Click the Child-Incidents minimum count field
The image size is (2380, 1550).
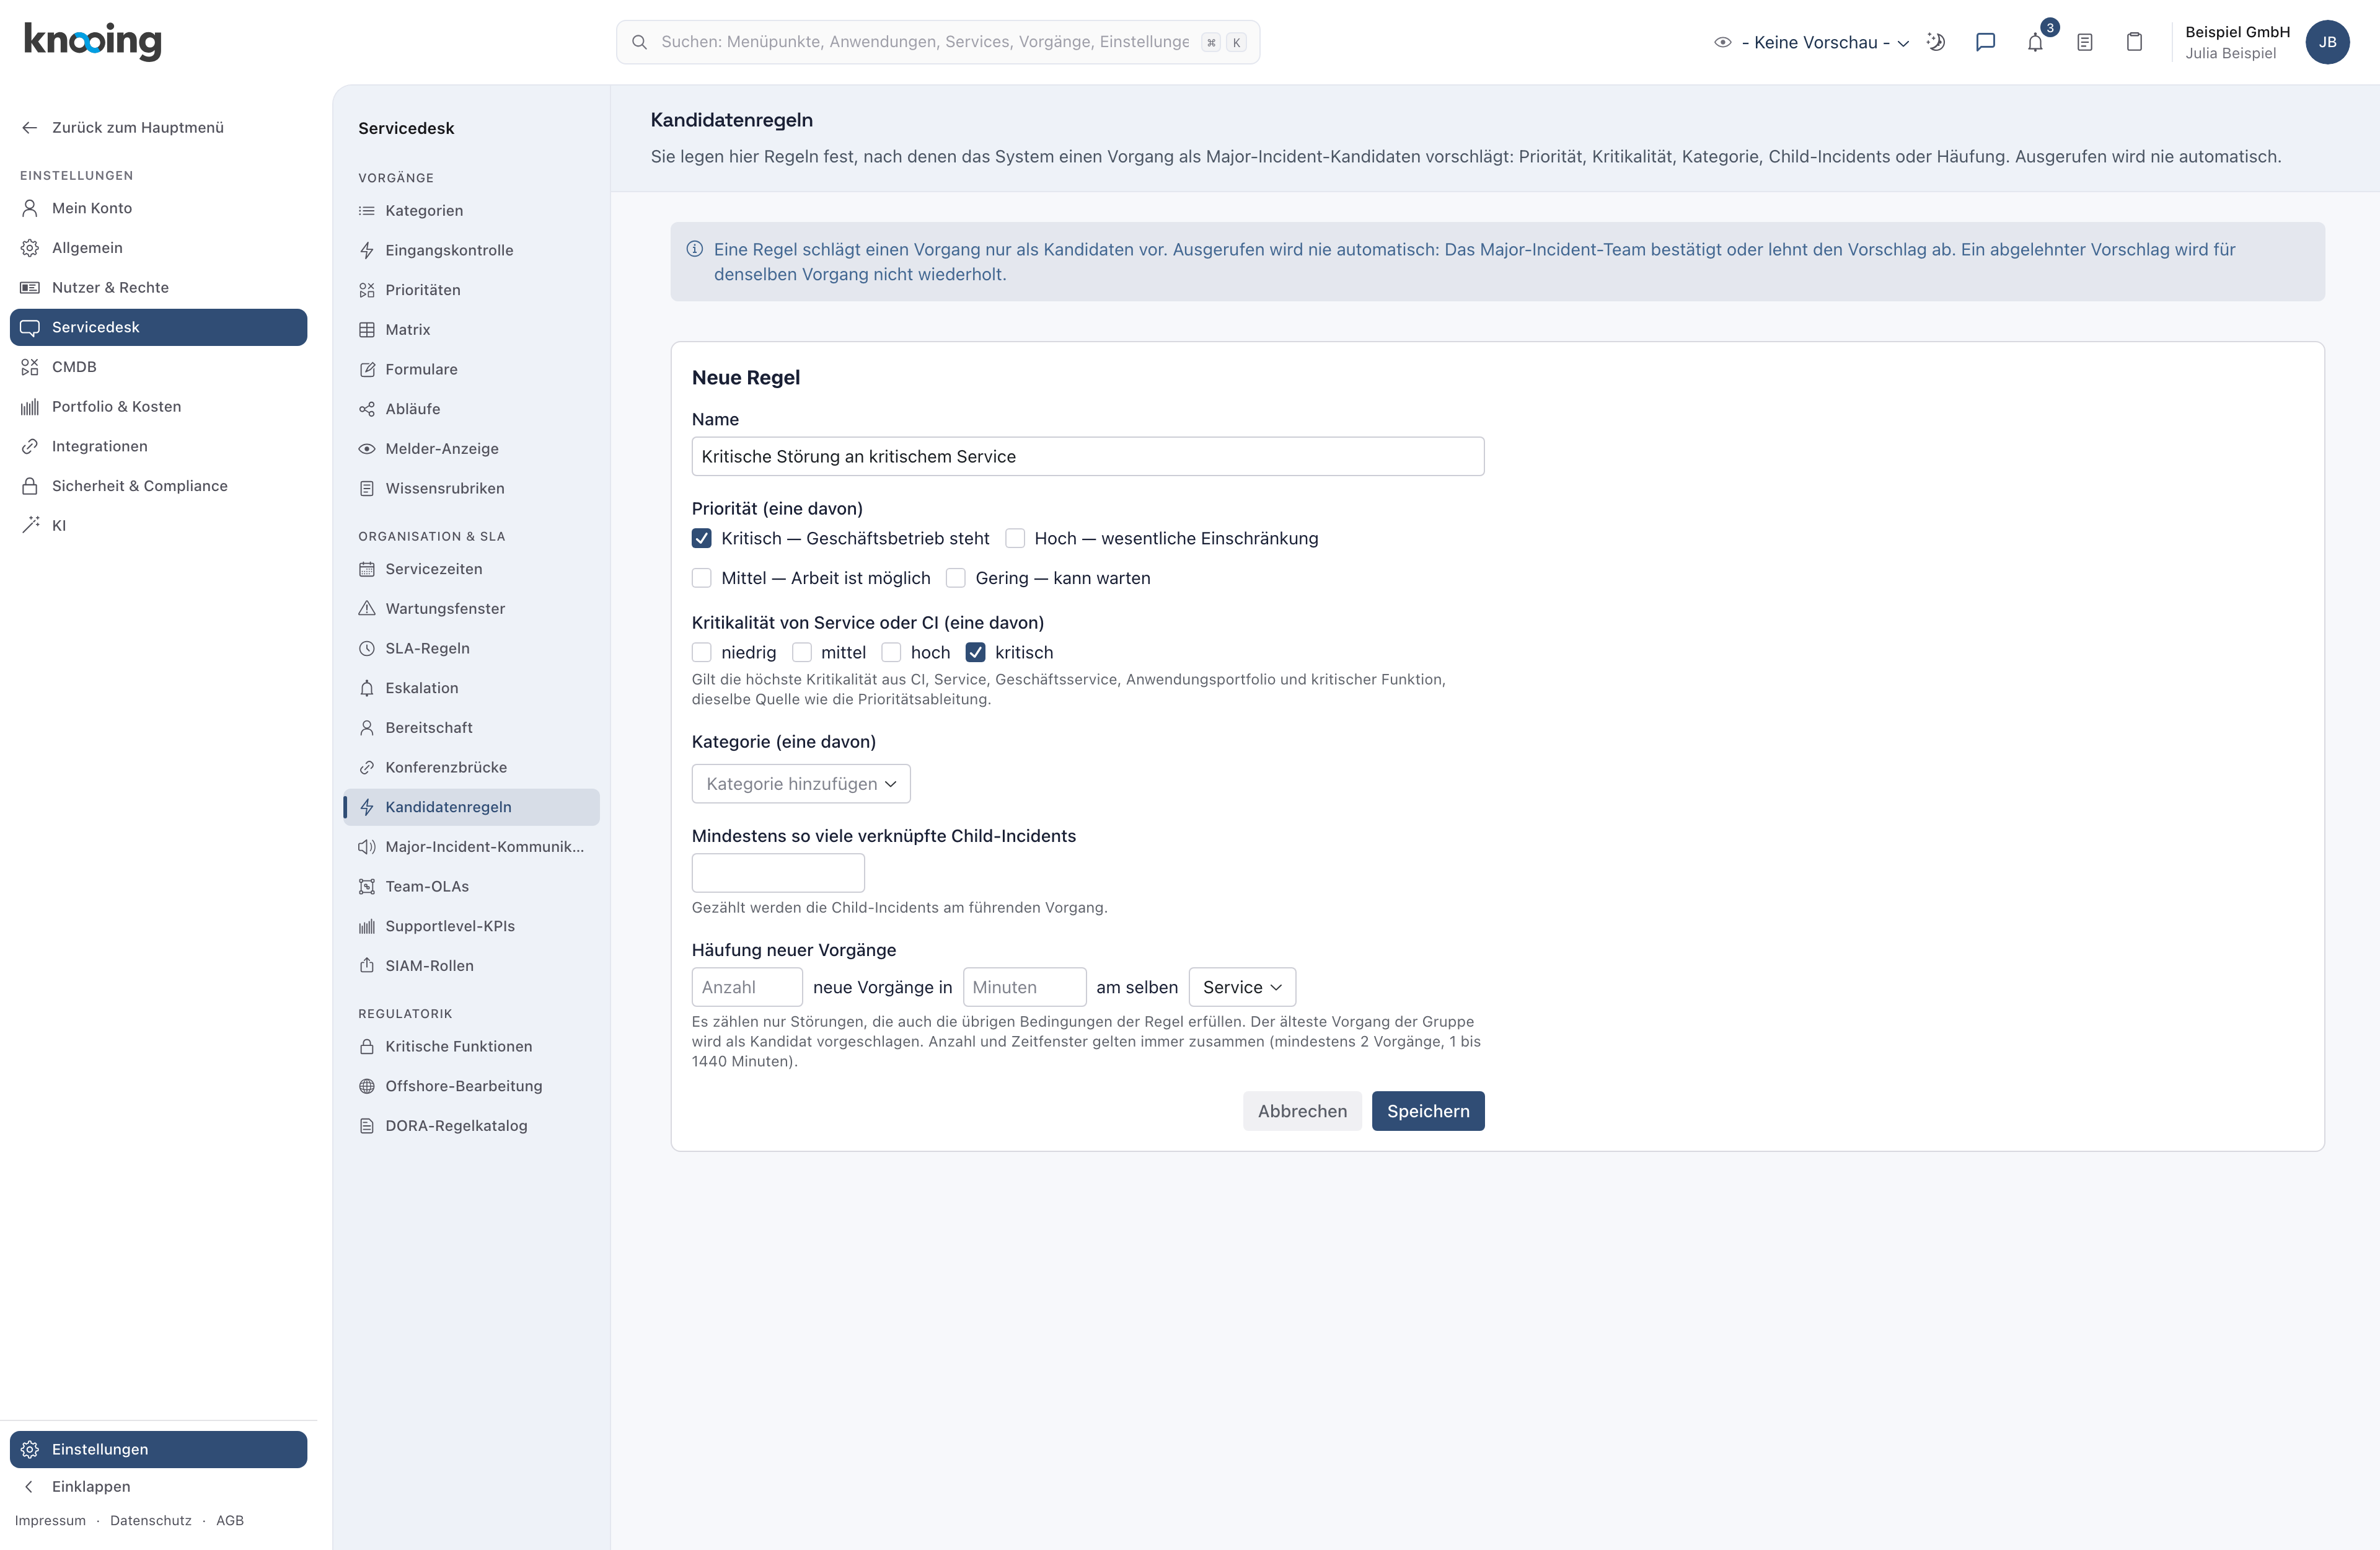tap(778, 872)
